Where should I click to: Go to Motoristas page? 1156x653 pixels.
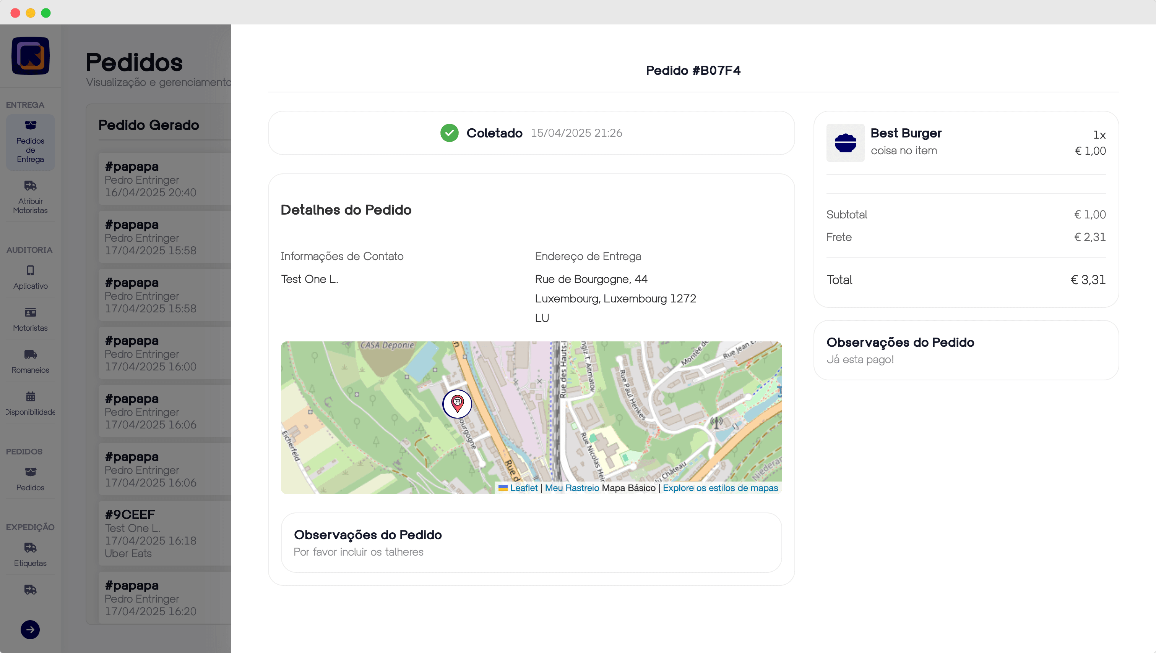[31, 320]
